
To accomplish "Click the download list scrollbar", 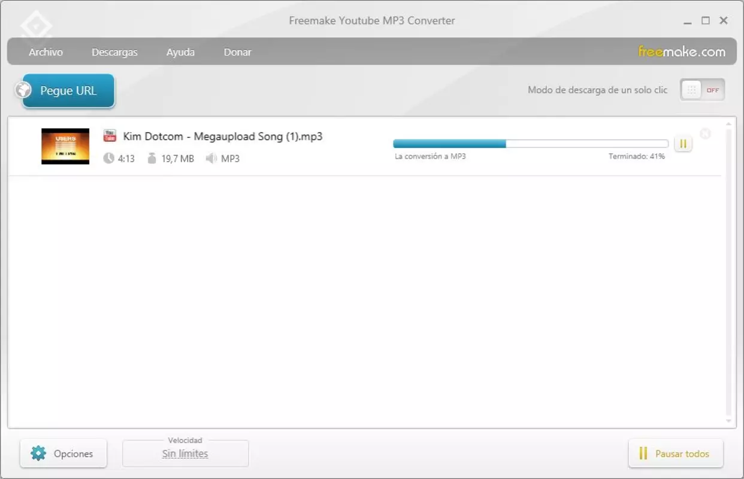I will coord(728,272).
